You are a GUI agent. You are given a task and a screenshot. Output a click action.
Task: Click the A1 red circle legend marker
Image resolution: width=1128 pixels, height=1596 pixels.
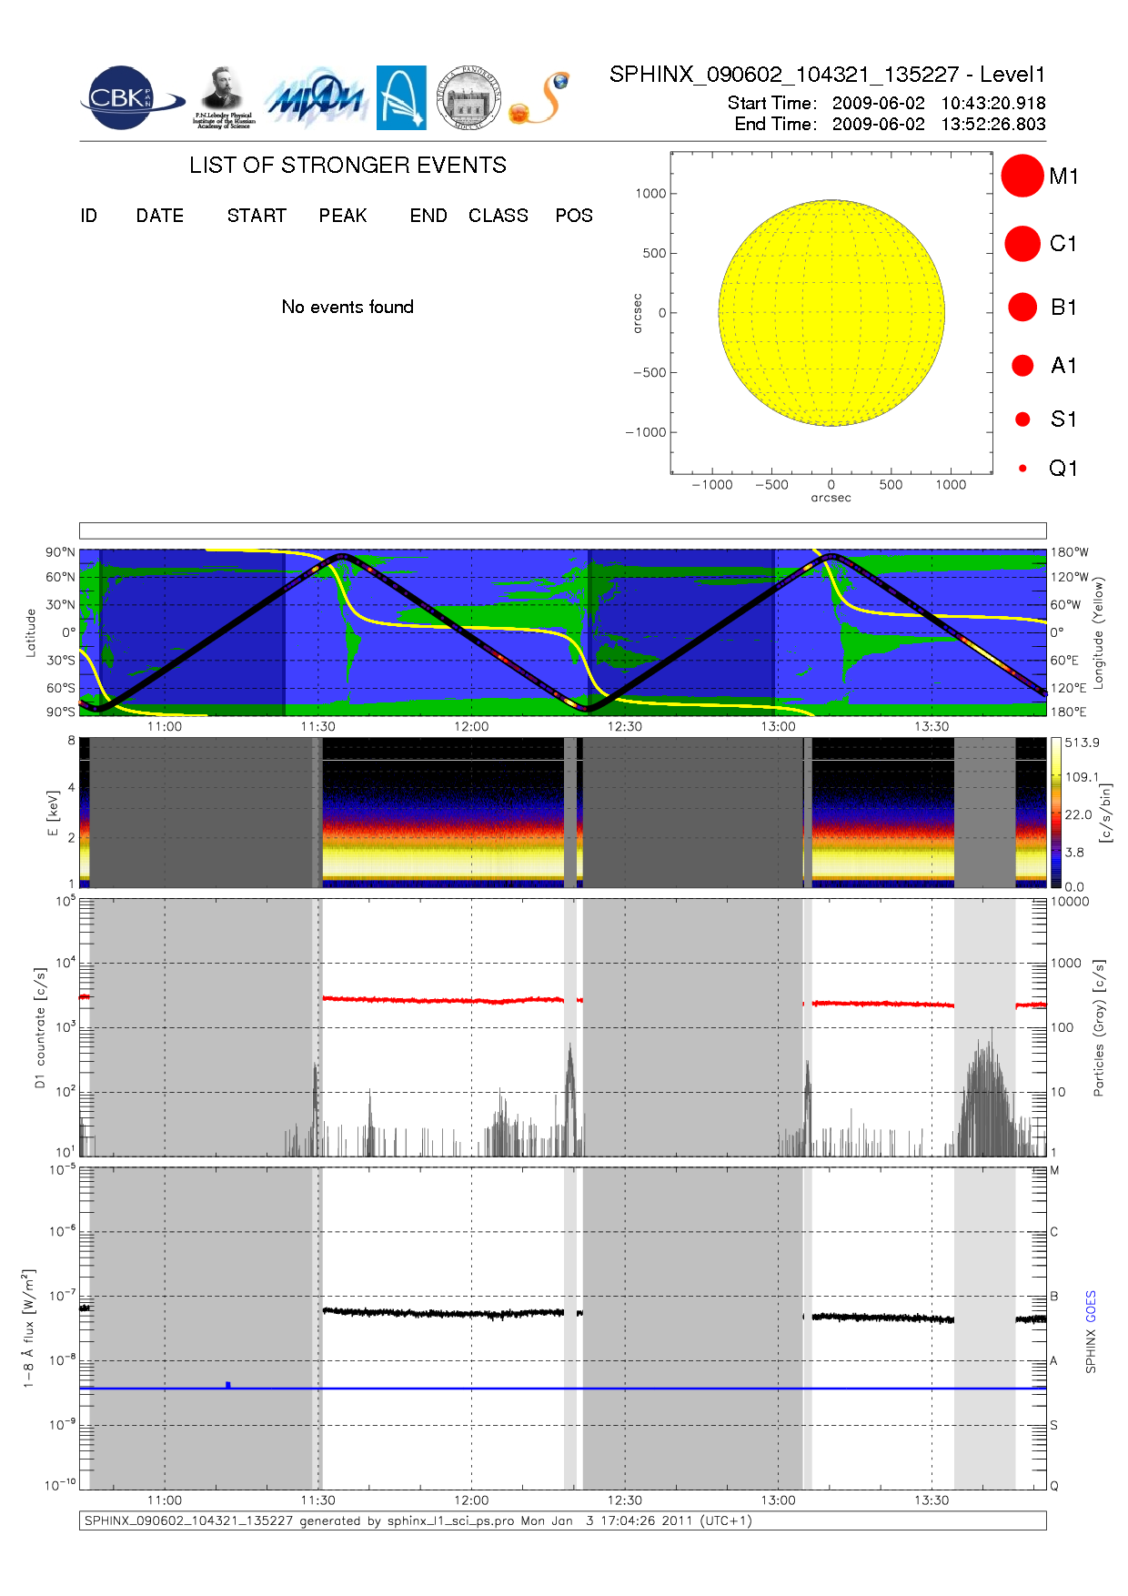(1022, 365)
